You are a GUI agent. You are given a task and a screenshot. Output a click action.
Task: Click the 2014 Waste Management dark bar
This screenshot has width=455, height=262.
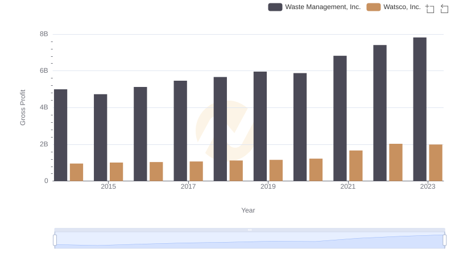(61, 135)
